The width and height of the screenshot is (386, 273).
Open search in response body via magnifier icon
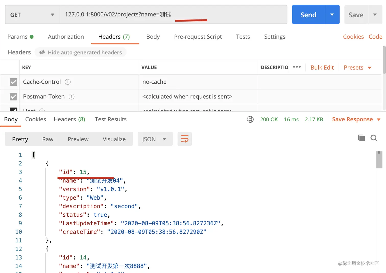tap(374, 138)
